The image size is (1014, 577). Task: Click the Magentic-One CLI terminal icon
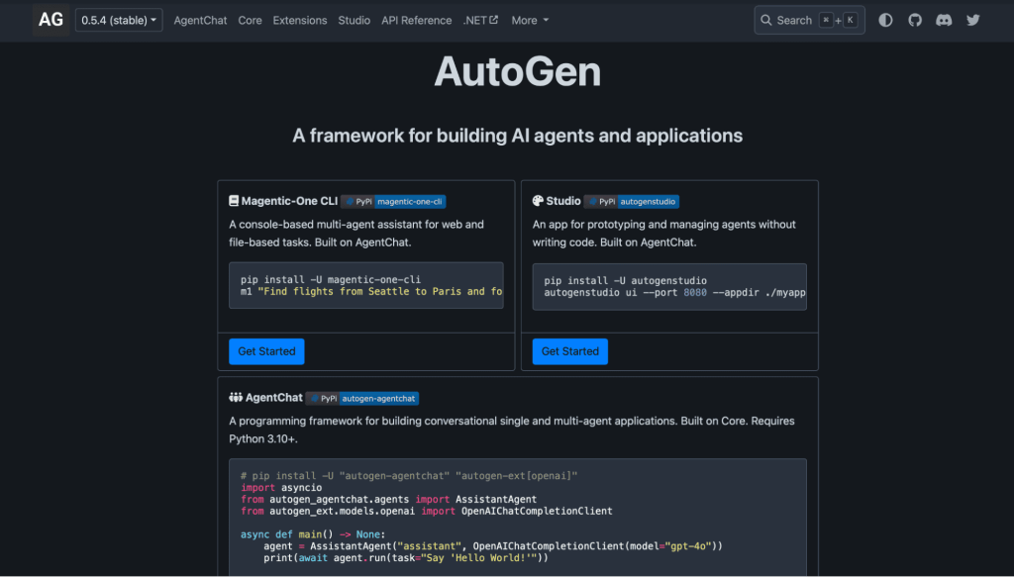click(x=234, y=201)
